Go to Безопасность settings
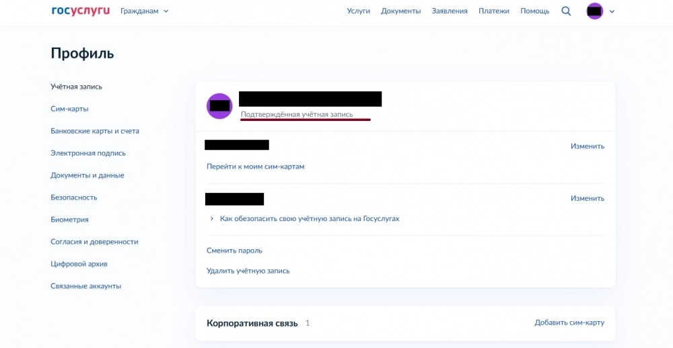This screenshot has width=673, height=348. 74,198
